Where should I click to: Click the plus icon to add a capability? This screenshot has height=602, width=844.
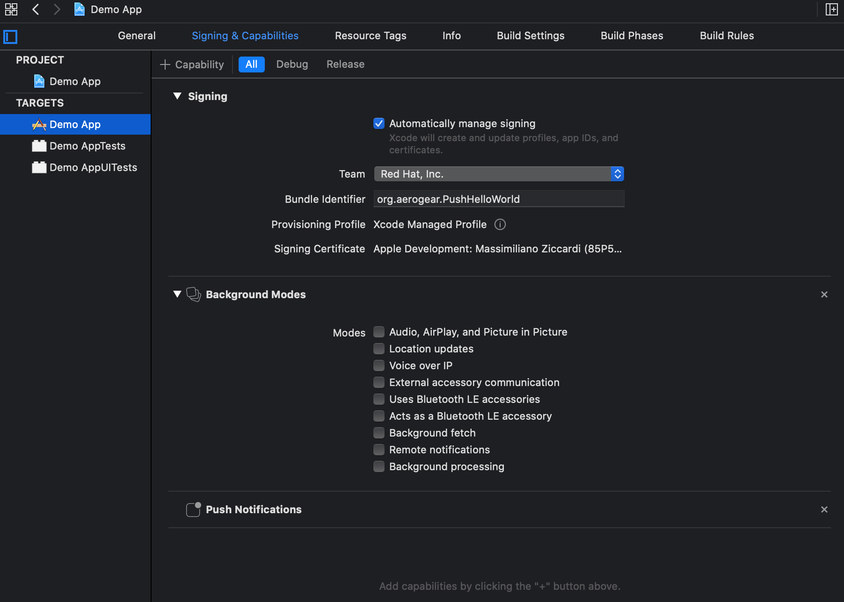coord(165,64)
